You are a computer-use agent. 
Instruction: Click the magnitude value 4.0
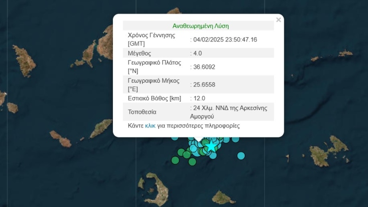tap(197, 53)
